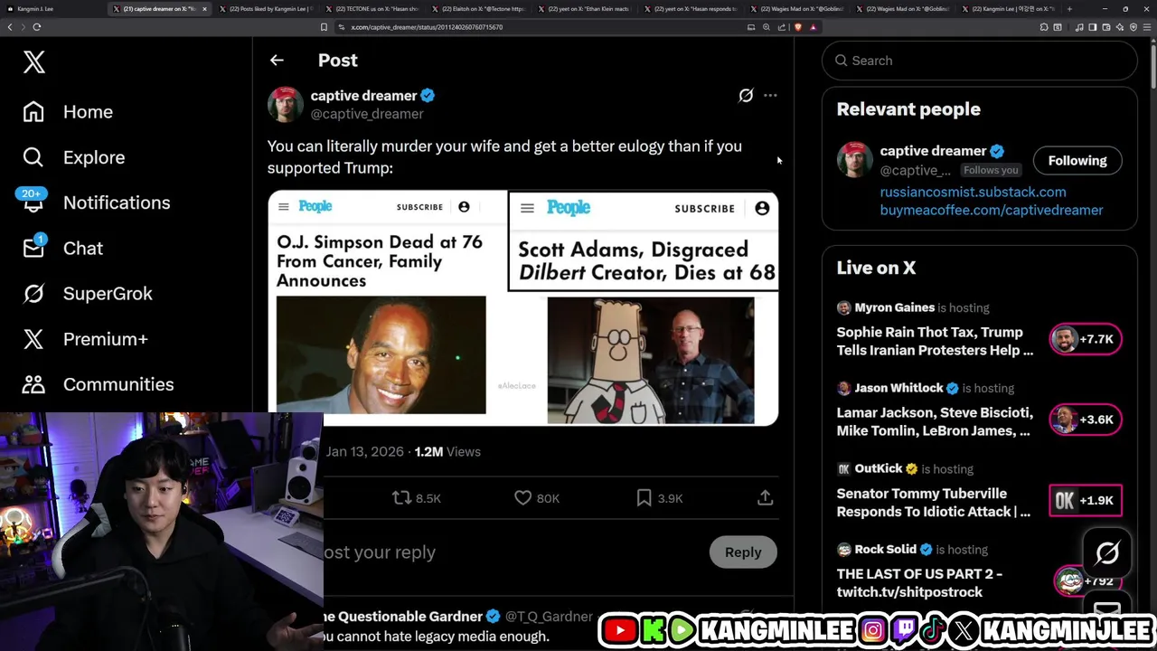1157x651 pixels.
Task: Switch to Elaitoh on X tab
Action: pyautogui.click(x=477, y=9)
